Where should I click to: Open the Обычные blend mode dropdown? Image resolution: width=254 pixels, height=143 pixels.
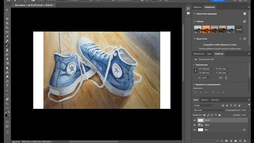click(x=209, y=110)
